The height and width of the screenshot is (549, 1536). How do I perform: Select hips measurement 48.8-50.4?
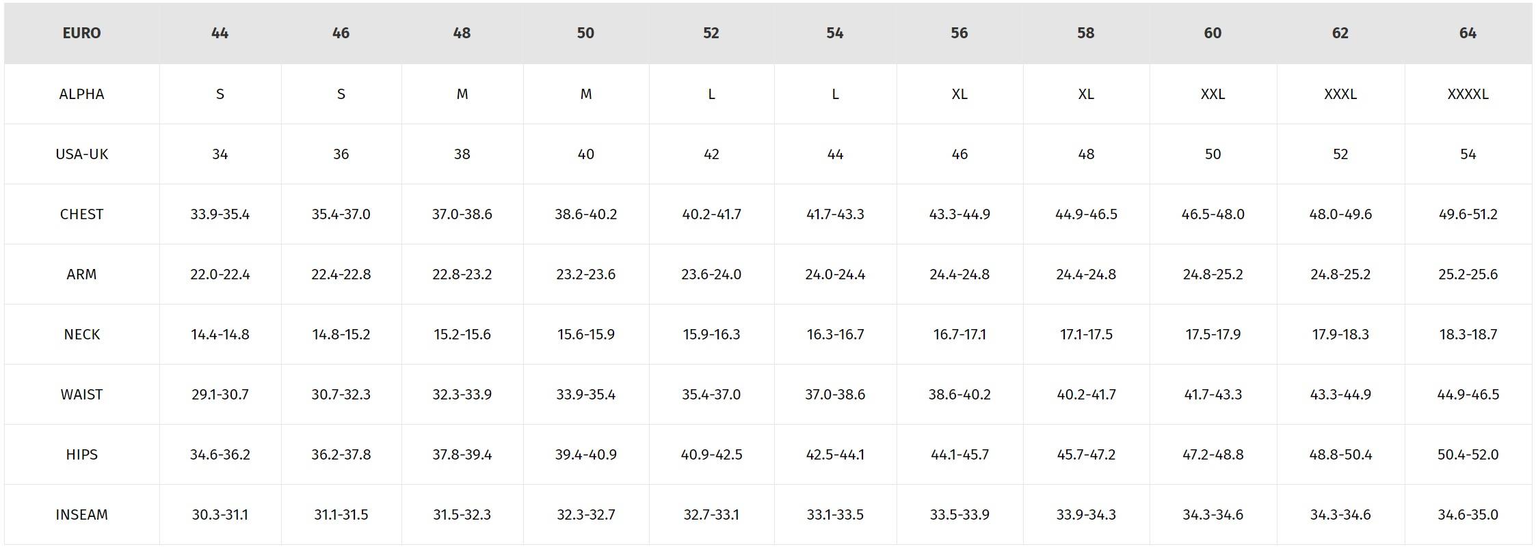click(1340, 455)
